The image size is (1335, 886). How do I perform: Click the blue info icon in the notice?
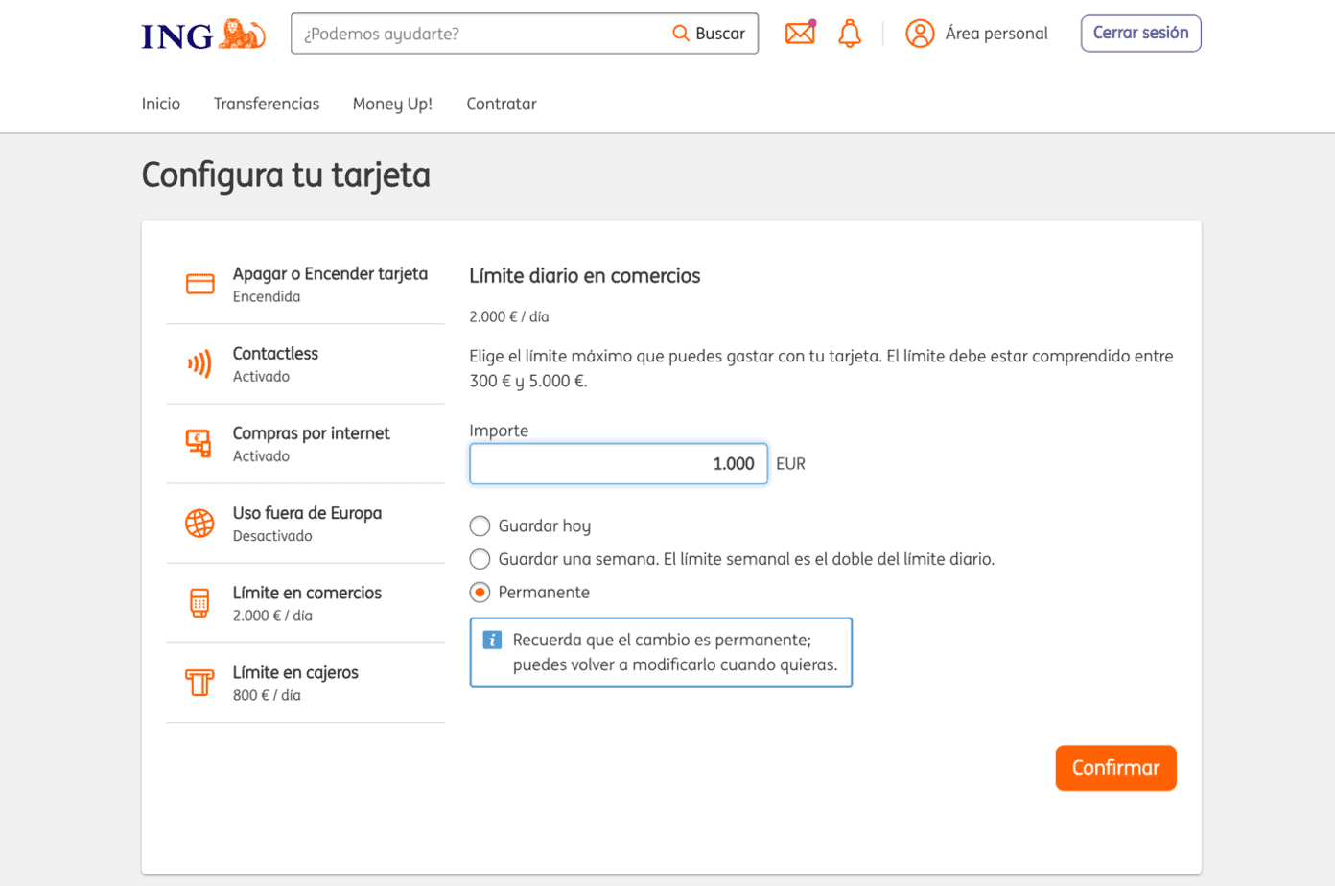(492, 640)
